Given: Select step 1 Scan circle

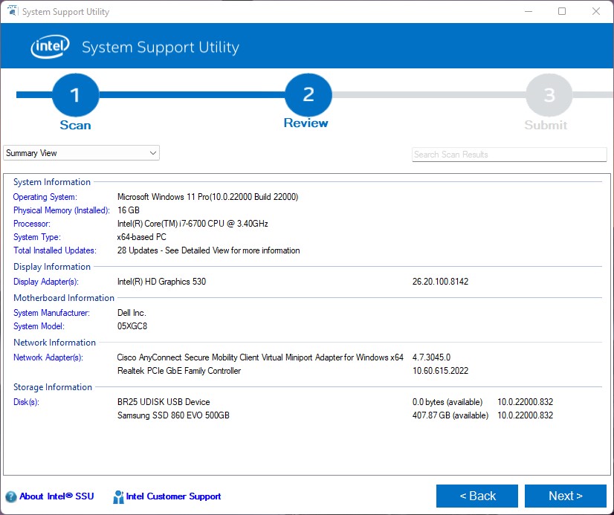Looking at the screenshot, I should (x=75, y=95).
